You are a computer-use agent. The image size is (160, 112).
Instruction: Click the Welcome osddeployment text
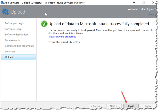[142, 9]
